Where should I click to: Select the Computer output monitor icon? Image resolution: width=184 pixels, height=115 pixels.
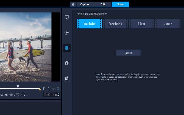(67, 17)
